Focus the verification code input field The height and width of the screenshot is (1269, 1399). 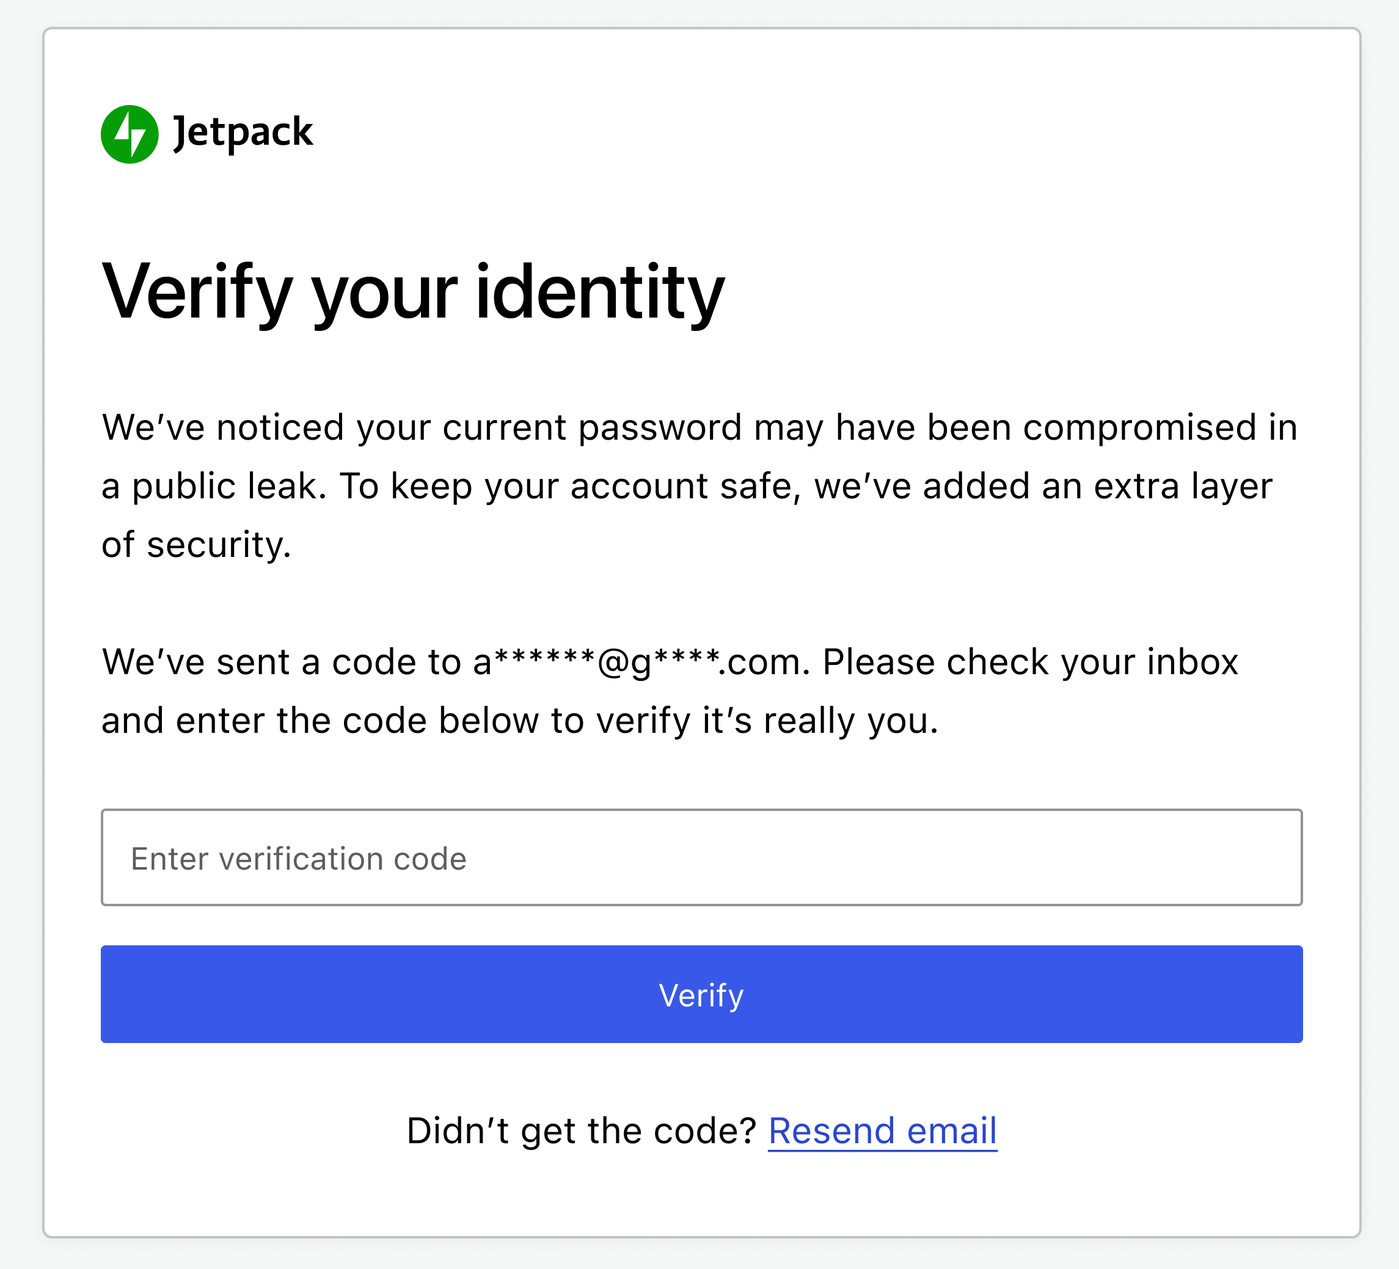click(x=701, y=857)
